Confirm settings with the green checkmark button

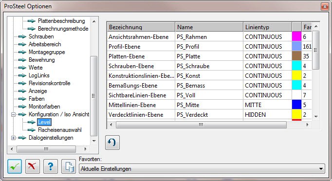15,166
